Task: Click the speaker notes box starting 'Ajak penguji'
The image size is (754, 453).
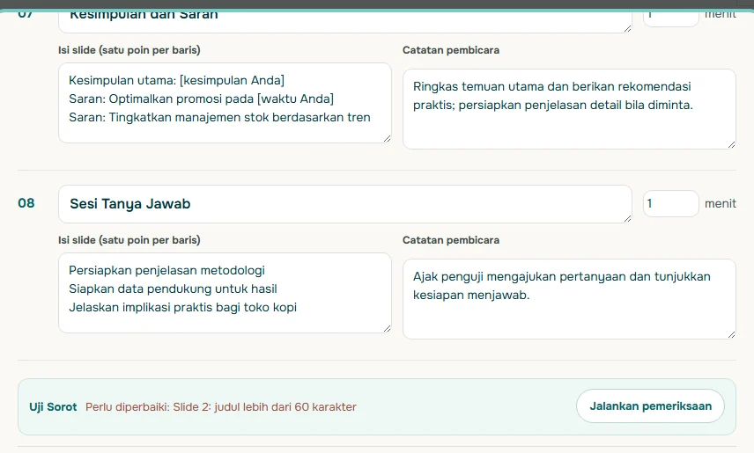Action: 569,299
